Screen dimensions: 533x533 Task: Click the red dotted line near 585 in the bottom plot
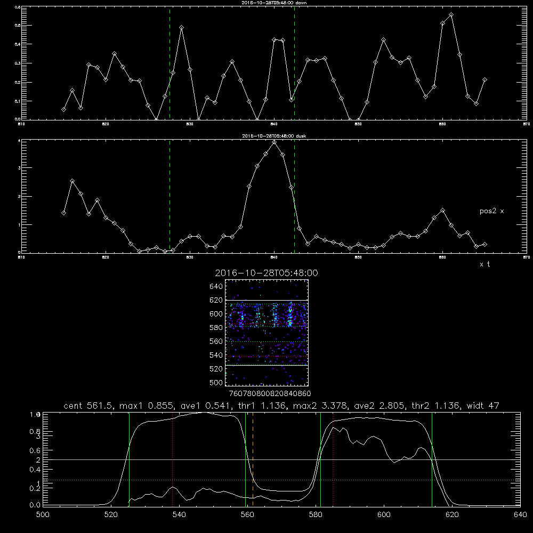[333, 459]
